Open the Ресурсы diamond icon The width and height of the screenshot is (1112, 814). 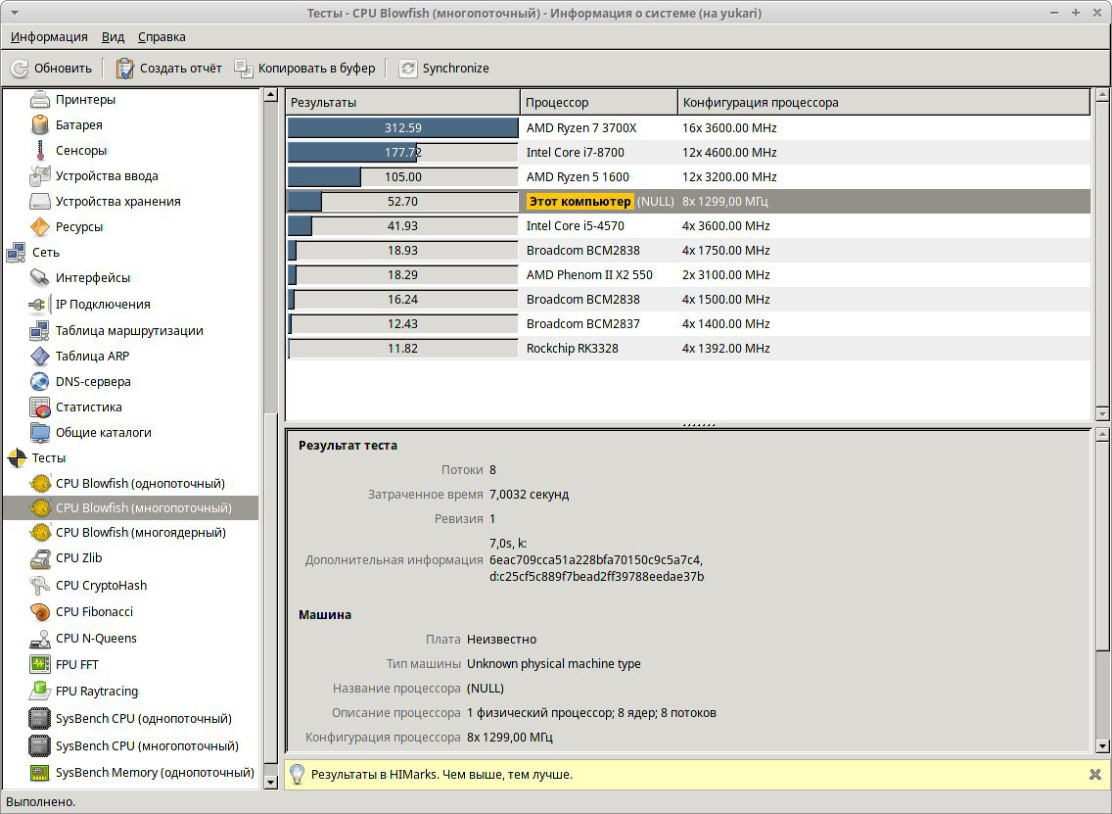[x=40, y=227]
